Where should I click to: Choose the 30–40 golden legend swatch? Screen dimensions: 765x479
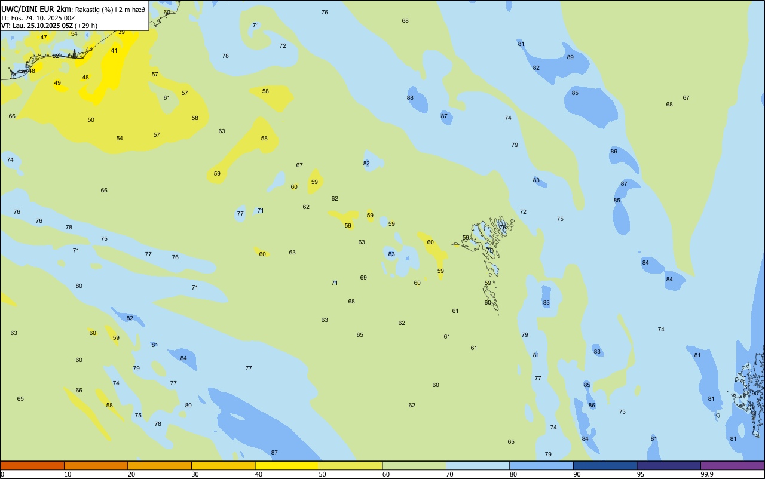pyautogui.click(x=223, y=465)
